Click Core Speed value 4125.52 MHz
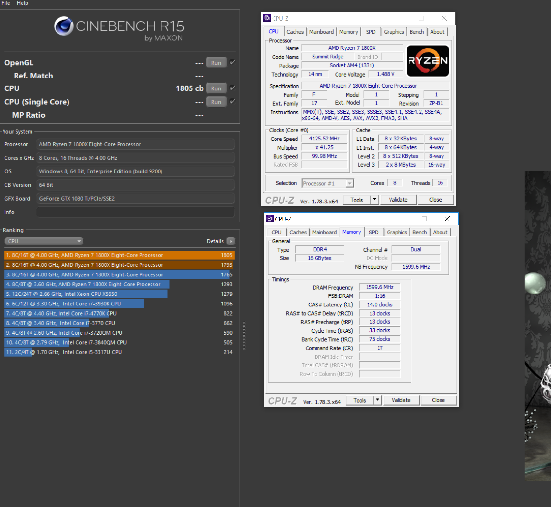The image size is (551, 507). [324, 139]
